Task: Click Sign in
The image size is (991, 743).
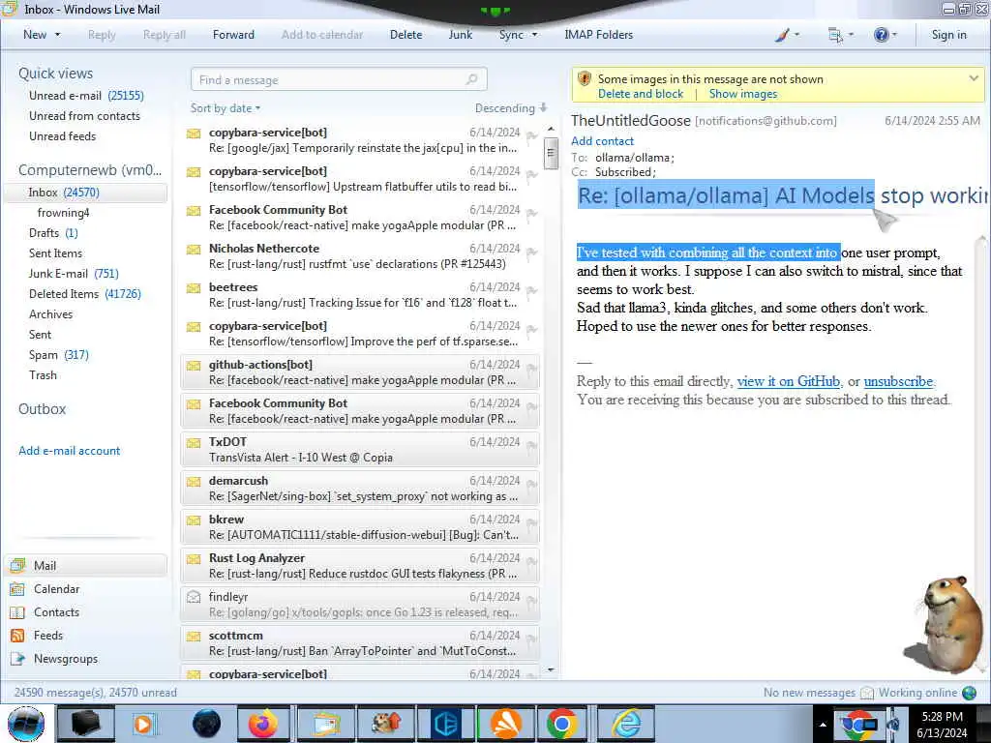Action: coord(948,35)
